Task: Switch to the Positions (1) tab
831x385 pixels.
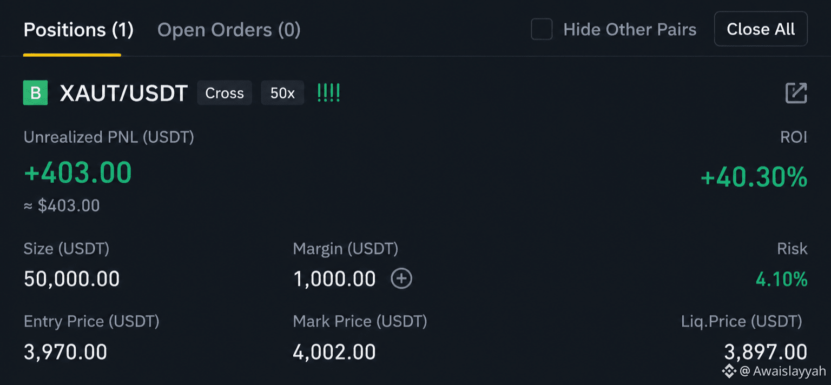Action: point(78,29)
